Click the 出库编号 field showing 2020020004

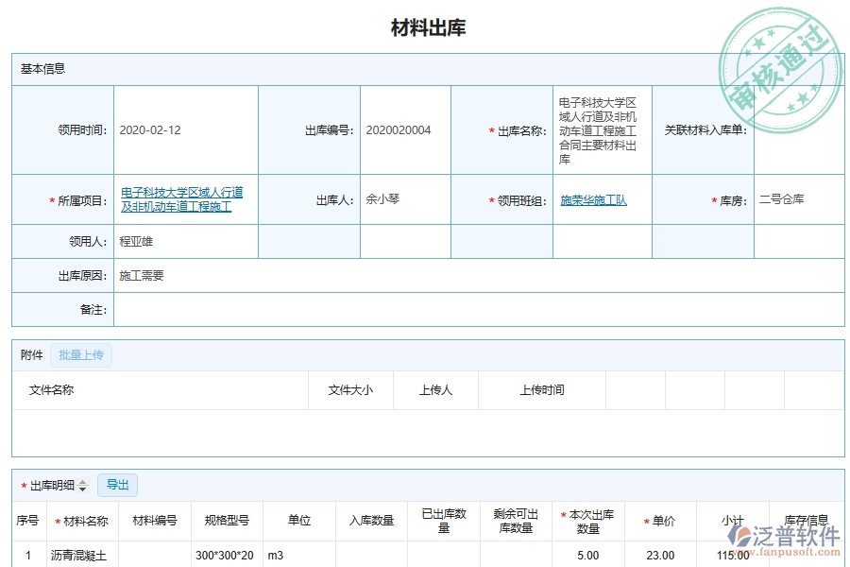[x=396, y=129]
